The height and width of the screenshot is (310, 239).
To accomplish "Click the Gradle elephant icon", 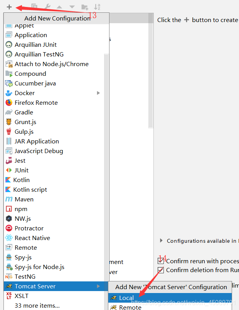I will tap(9, 112).
